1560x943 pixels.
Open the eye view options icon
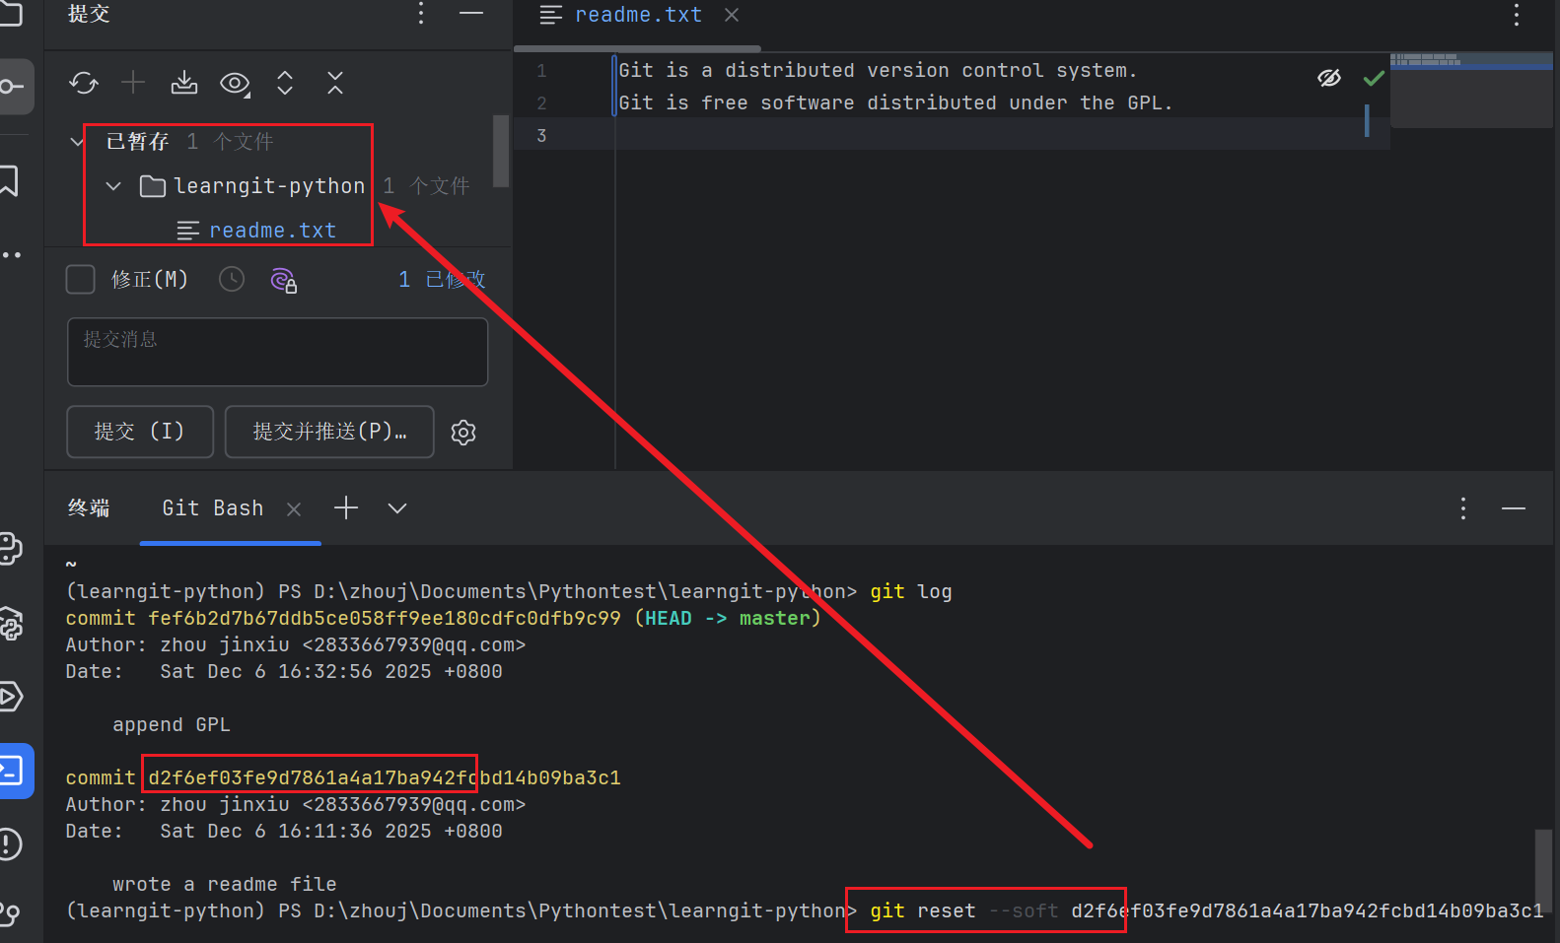pos(235,84)
